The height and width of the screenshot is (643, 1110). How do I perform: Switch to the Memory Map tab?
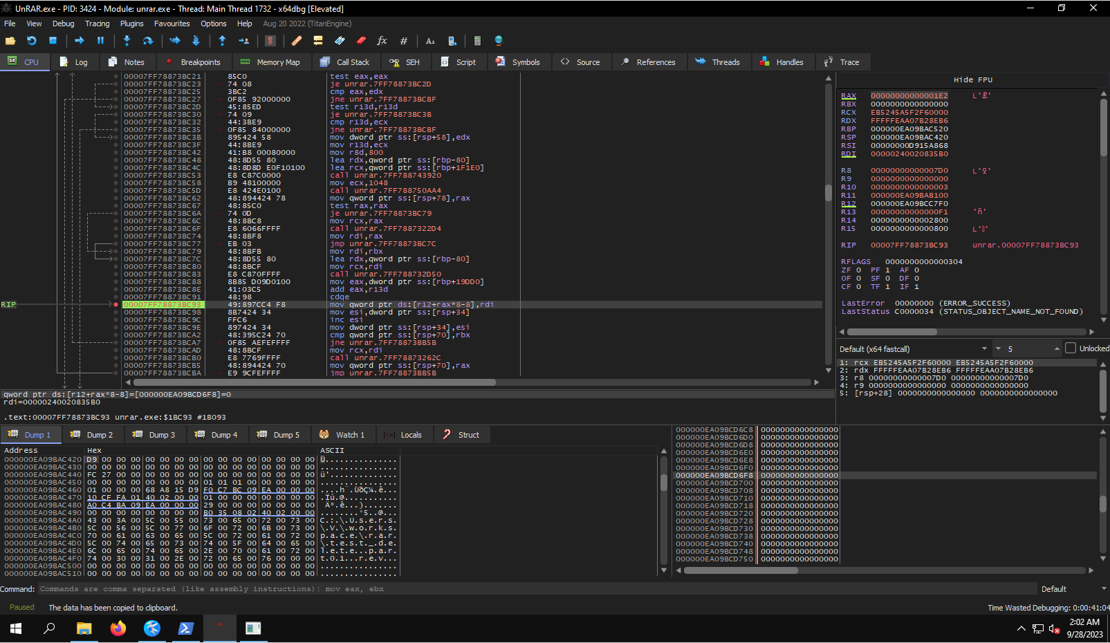coord(270,62)
